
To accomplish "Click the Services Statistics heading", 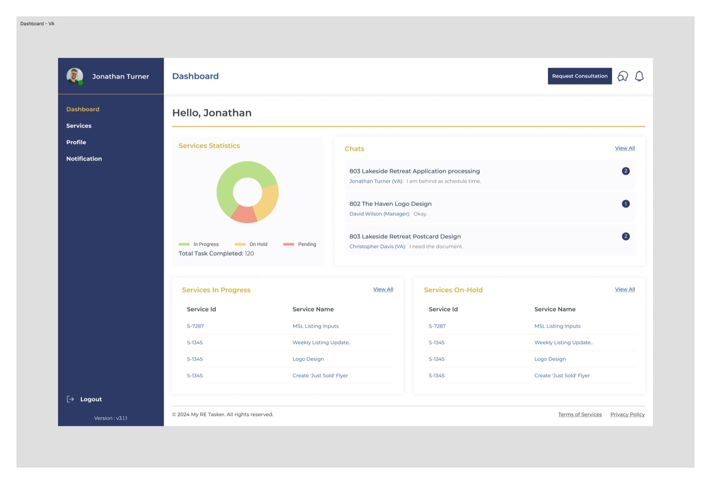I will pyautogui.click(x=209, y=146).
